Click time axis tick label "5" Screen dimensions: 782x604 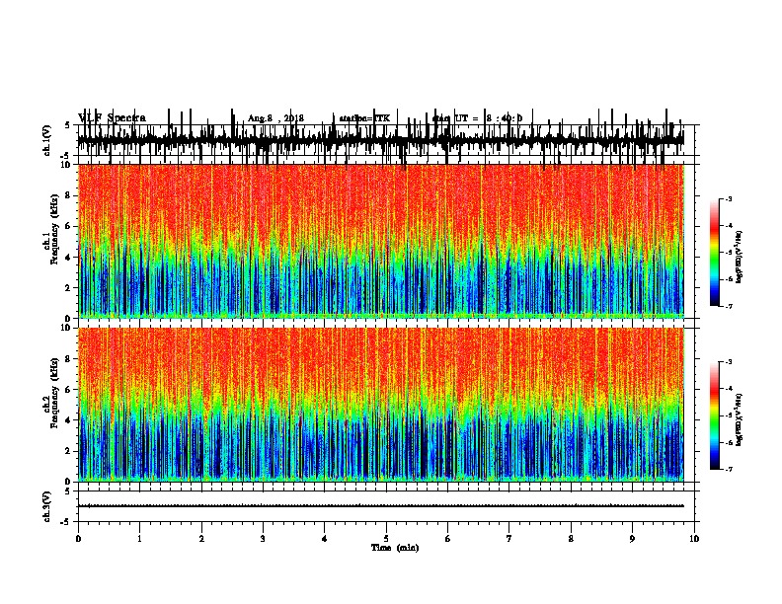[x=386, y=539]
